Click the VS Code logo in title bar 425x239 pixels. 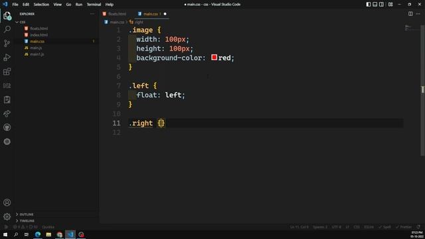(x=5, y=5)
